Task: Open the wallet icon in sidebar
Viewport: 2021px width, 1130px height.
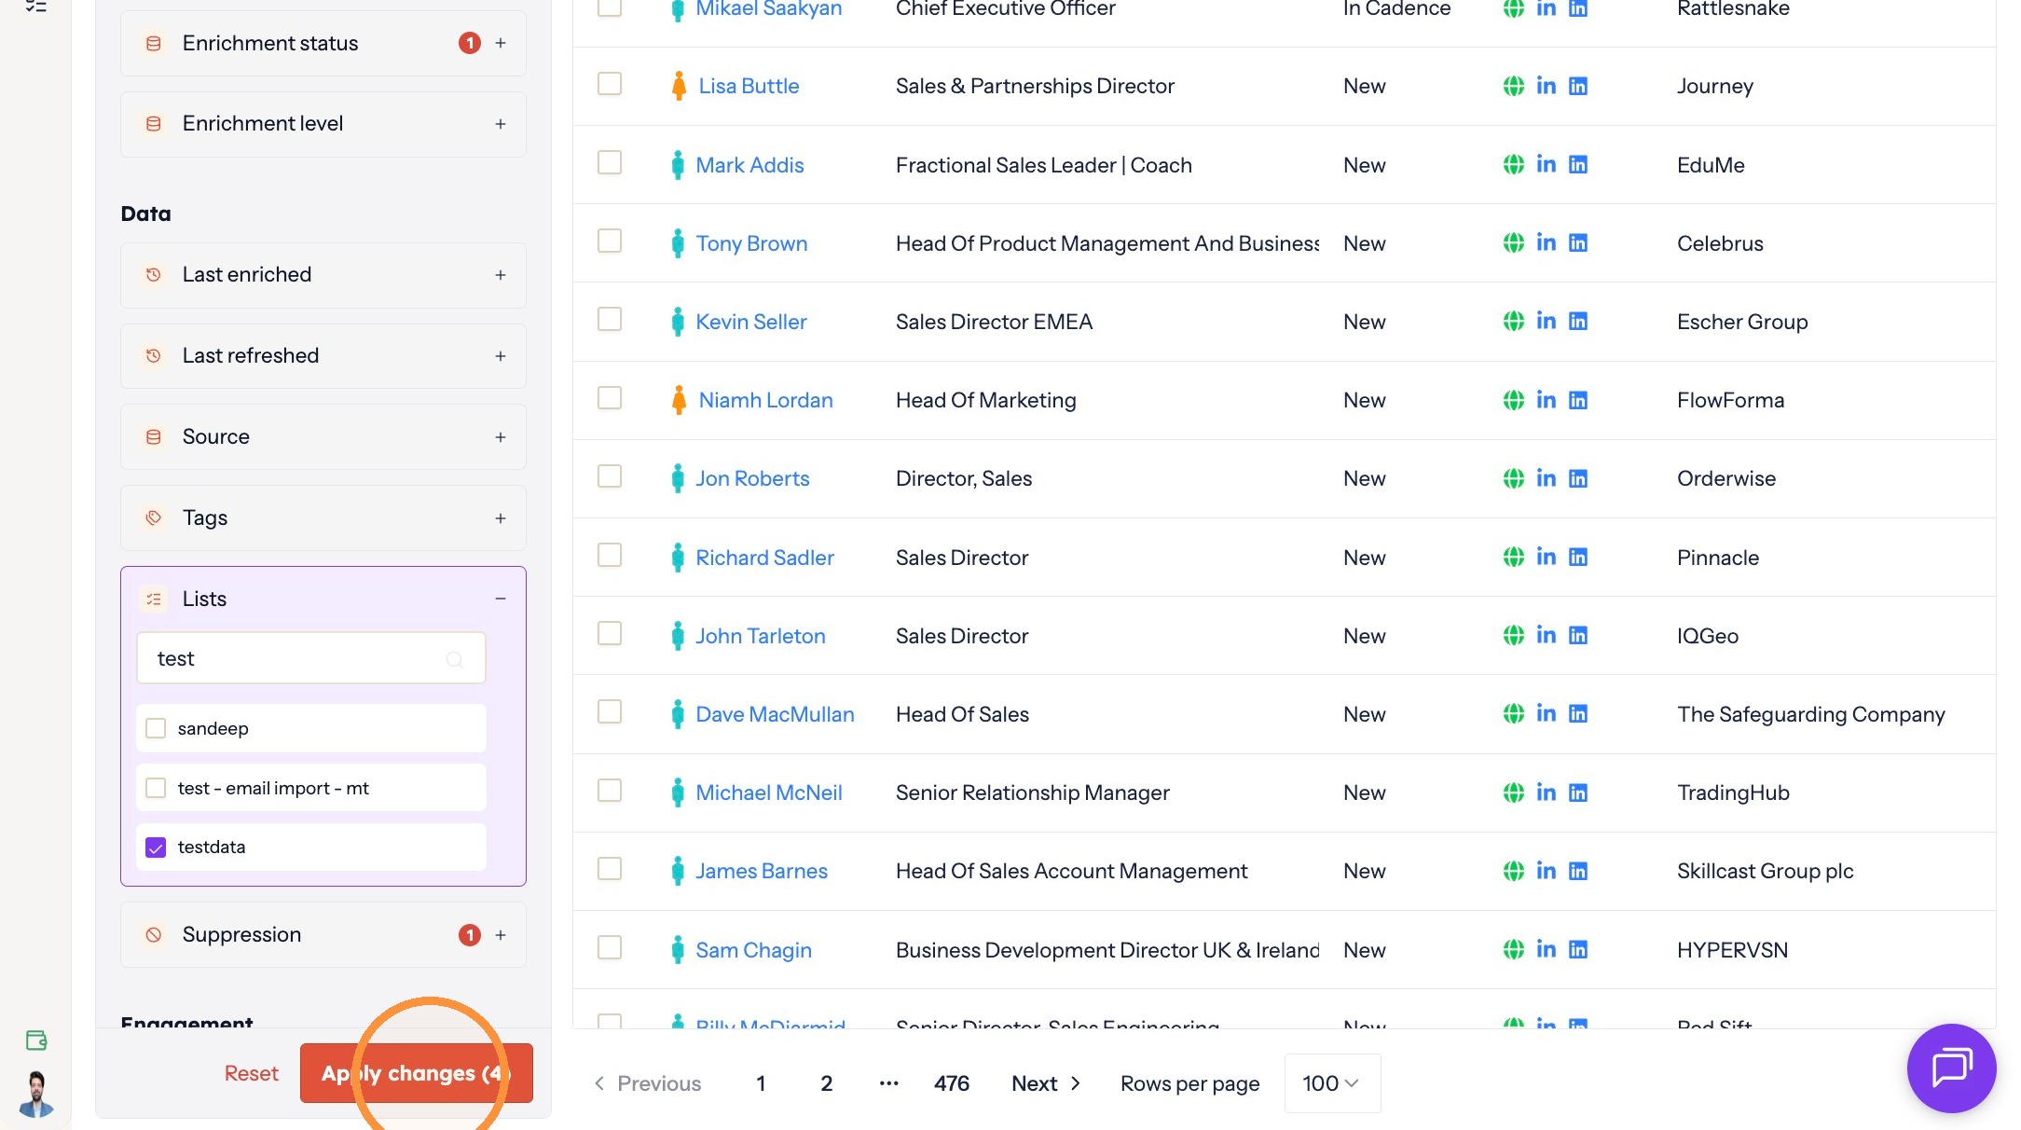Action: 36,1040
